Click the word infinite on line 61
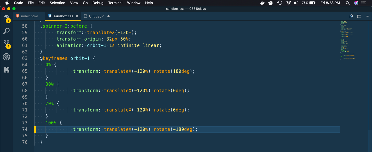The image size is (372, 152). point(129,45)
